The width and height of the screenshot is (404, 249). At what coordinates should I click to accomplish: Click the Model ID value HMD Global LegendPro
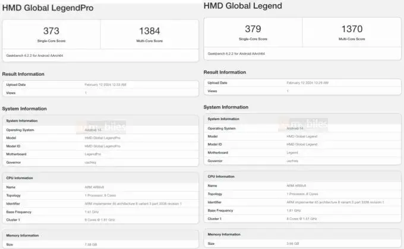[102, 145]
